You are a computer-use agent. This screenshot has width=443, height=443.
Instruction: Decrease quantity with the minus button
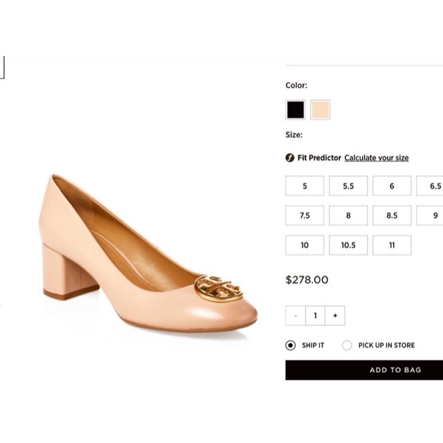[x=296, y=316]
